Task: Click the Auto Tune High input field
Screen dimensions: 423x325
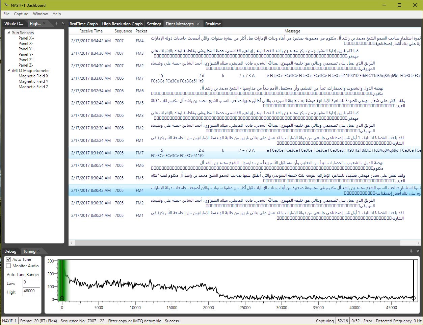Action: tap(31, 292)
